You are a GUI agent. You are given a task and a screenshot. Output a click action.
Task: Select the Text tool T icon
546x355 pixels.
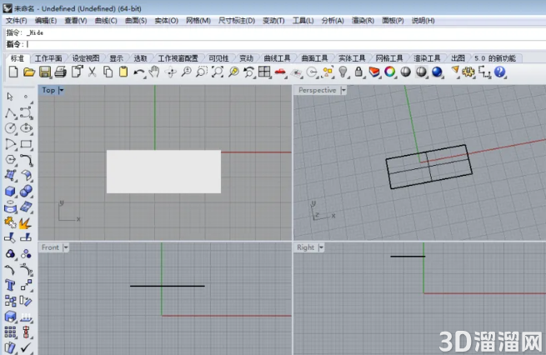[10, 285]
